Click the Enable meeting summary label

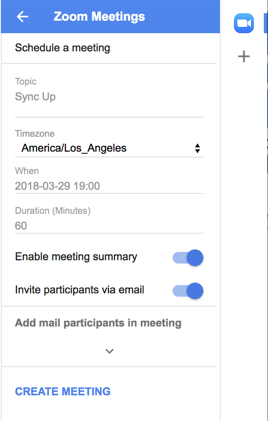pyautogui.click(x=76, y=257)
